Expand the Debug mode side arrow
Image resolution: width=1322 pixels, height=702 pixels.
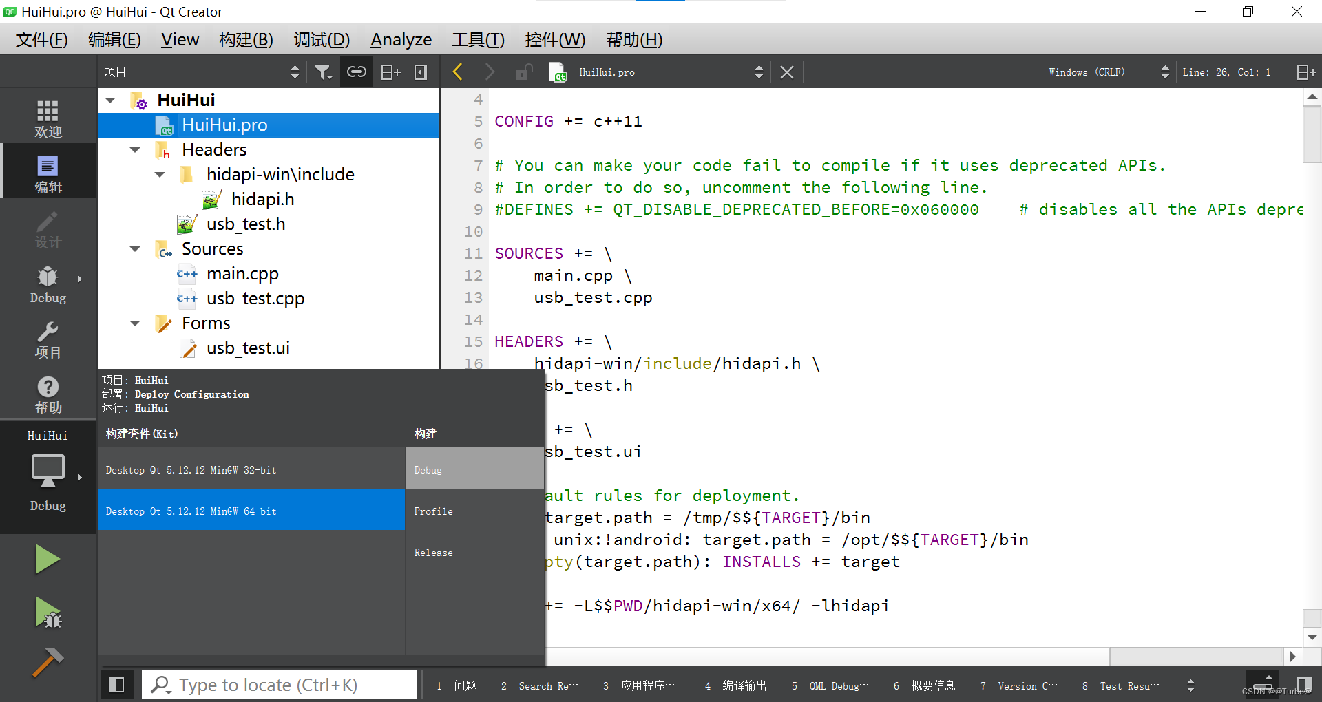(x=80, y=279)
